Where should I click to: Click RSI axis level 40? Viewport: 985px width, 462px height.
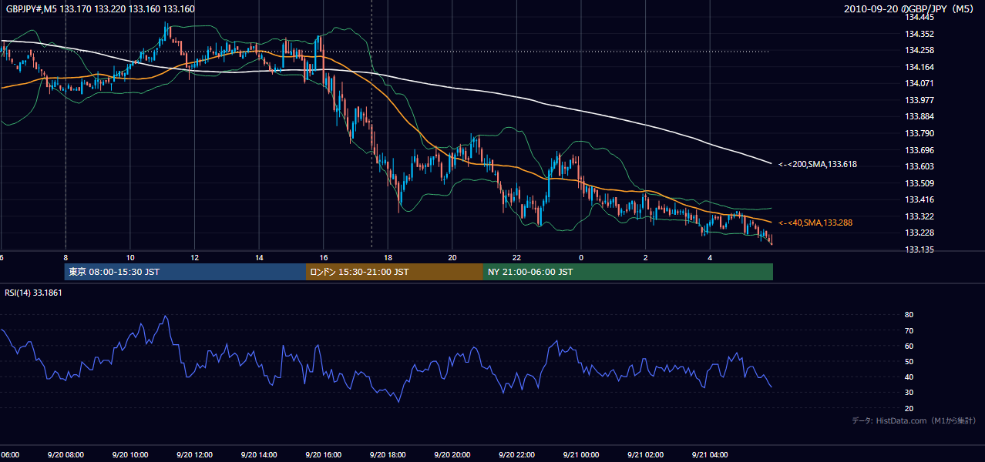[909, 377]
